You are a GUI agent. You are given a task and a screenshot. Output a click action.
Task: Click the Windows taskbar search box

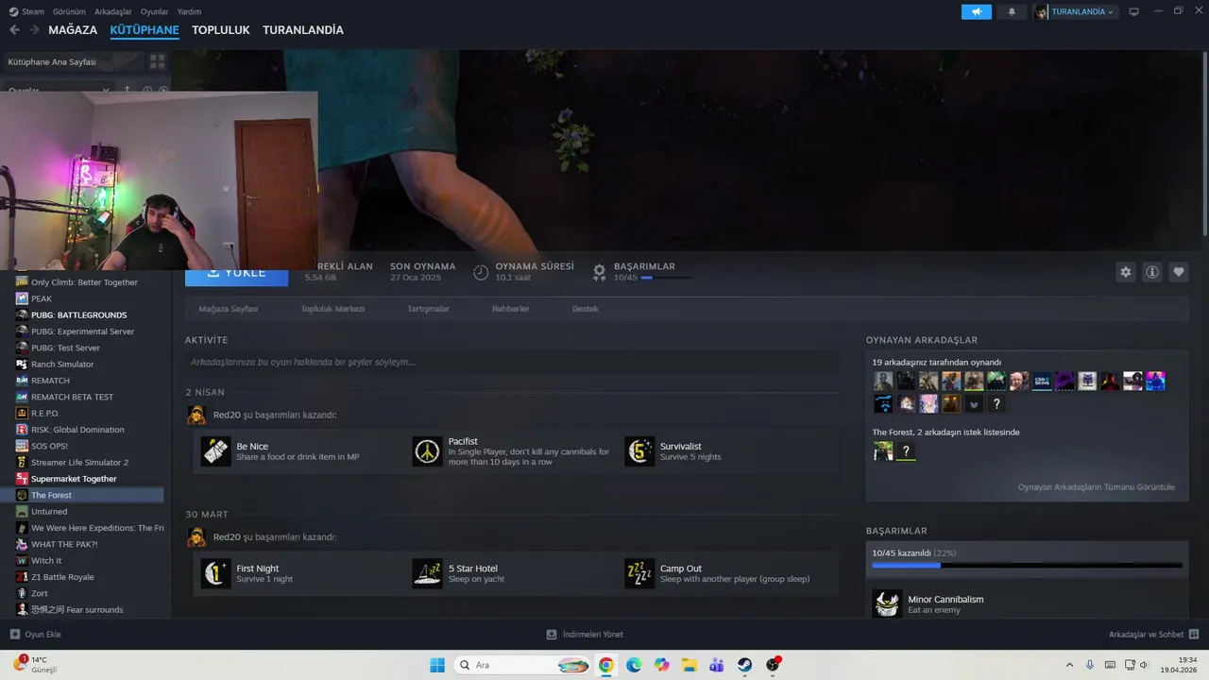tap(523, 665)
